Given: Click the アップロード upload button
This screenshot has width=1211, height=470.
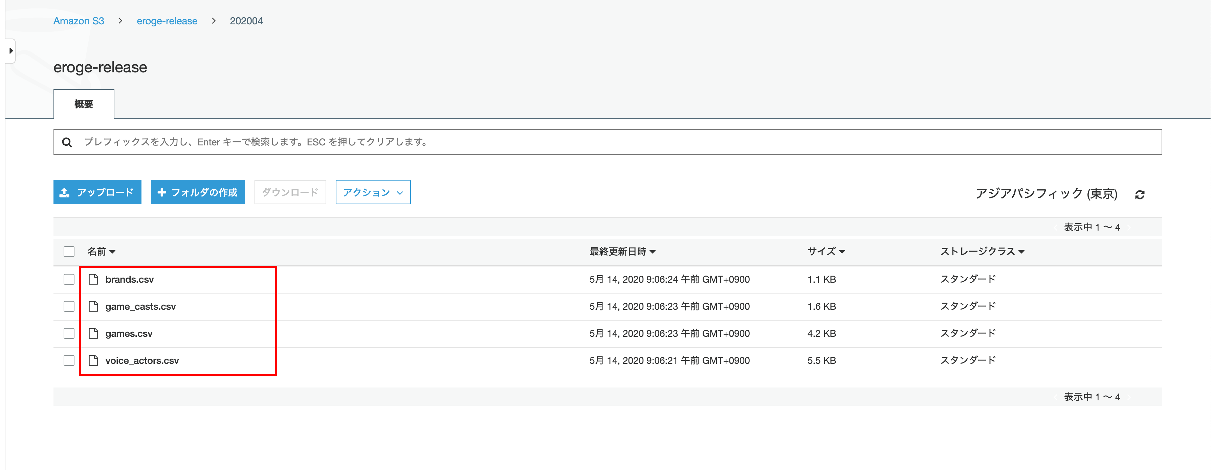Looking at the screenshot, I should (x=97, y=192).
